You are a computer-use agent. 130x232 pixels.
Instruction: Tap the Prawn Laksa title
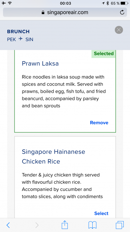pyautogui.click(x=40, y=64)
